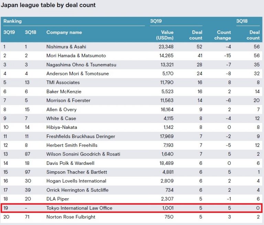Click 'Norton Rose Fulbright' company name
Image resolution: width=264 pixels, height=225 pixels.
[71, 217]
